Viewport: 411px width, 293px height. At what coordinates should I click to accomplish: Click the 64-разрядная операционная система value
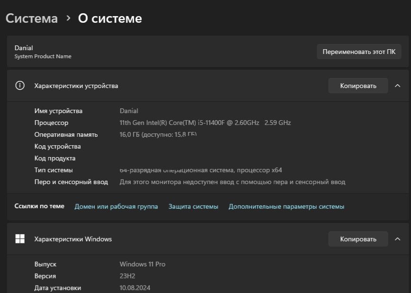click(x=201, y=170)
